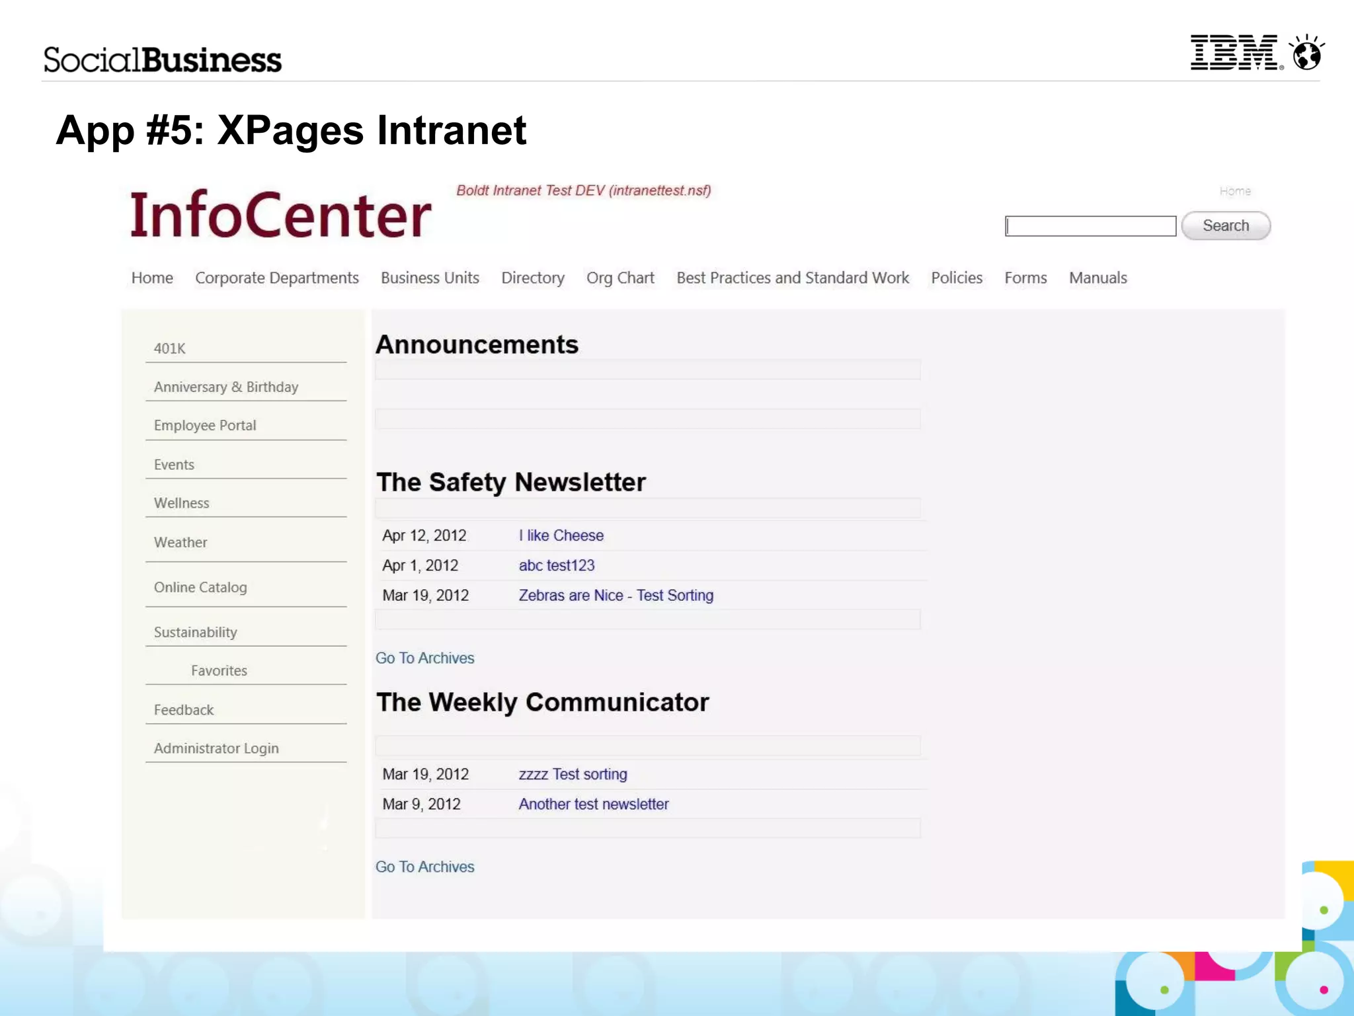Open Best Practices and Standard Work

[x=793, y=278]
